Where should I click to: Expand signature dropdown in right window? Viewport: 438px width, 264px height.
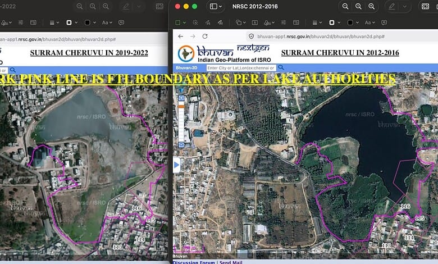point(273,22)
